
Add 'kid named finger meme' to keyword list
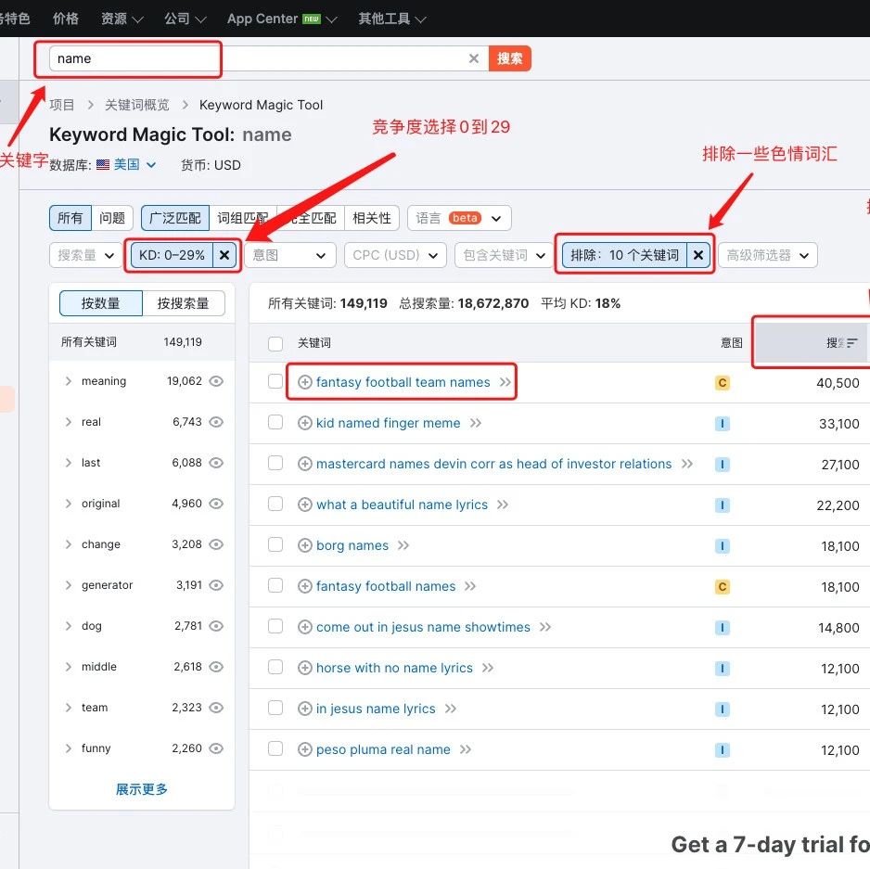pos(304,423)
